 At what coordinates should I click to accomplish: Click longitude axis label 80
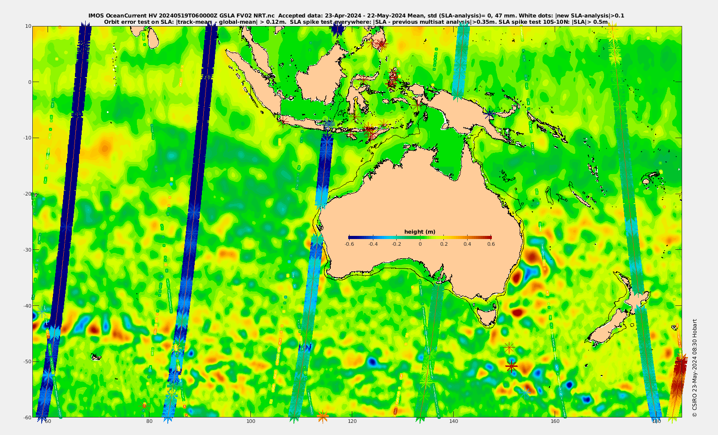(x=149, y=422)
